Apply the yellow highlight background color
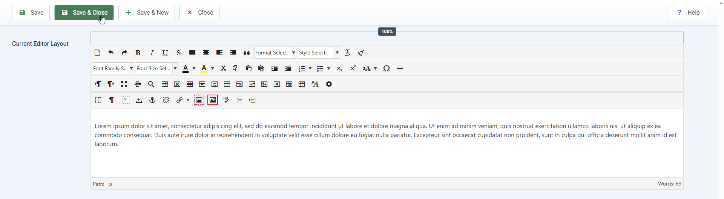724x199 pixels. [204, 69]
